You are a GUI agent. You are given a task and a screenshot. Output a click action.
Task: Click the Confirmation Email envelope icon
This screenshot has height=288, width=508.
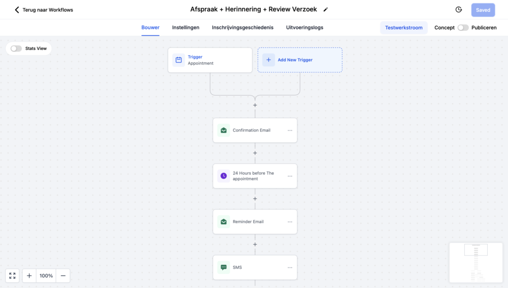pos(224,130)
